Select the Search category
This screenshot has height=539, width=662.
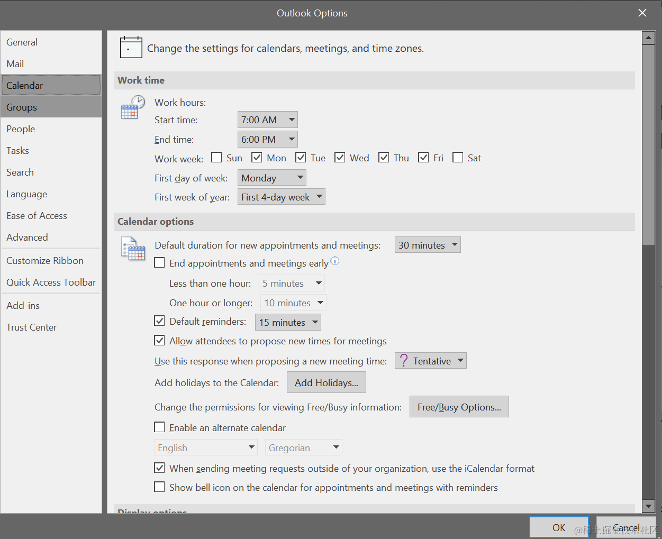pyautogui.click(x=51, y=172)
